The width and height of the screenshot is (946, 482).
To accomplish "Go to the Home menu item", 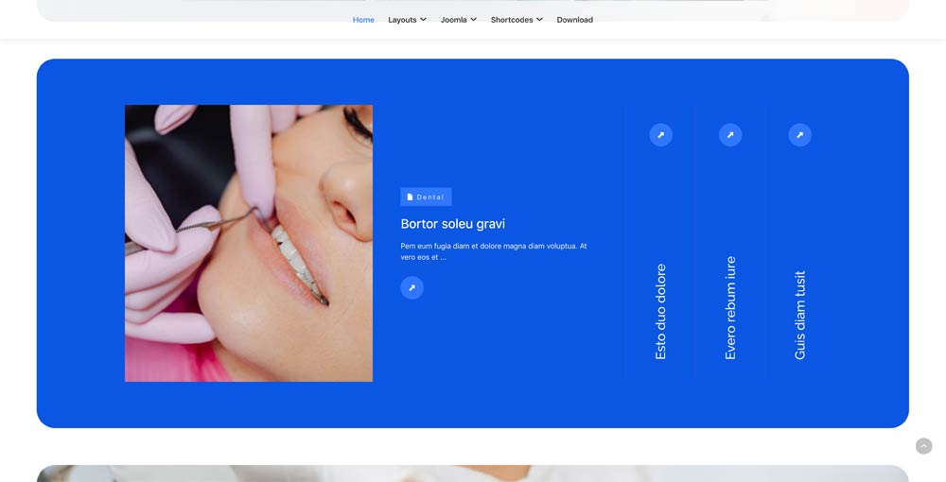I will [x=363, y=20].
